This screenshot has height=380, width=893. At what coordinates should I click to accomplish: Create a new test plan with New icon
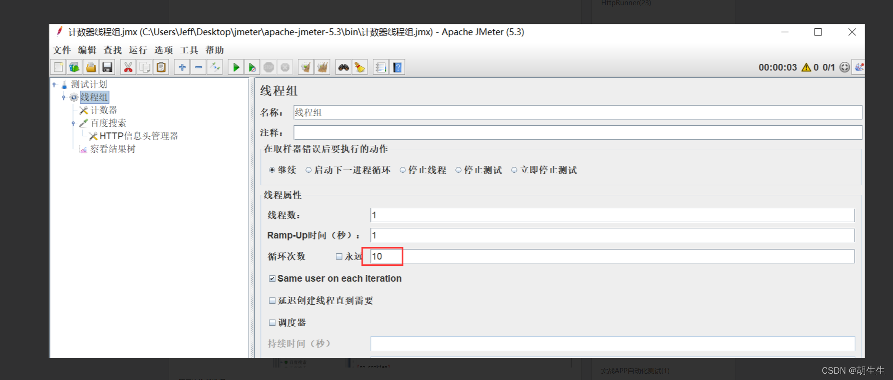click(x=58, y=67)
